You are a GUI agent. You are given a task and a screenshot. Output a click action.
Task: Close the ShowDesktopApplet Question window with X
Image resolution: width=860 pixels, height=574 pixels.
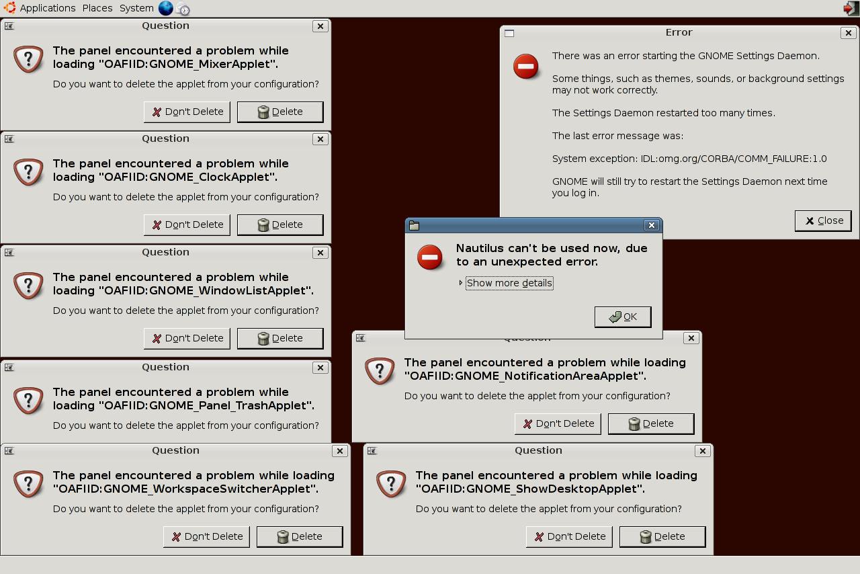click(x=703, y=450)
